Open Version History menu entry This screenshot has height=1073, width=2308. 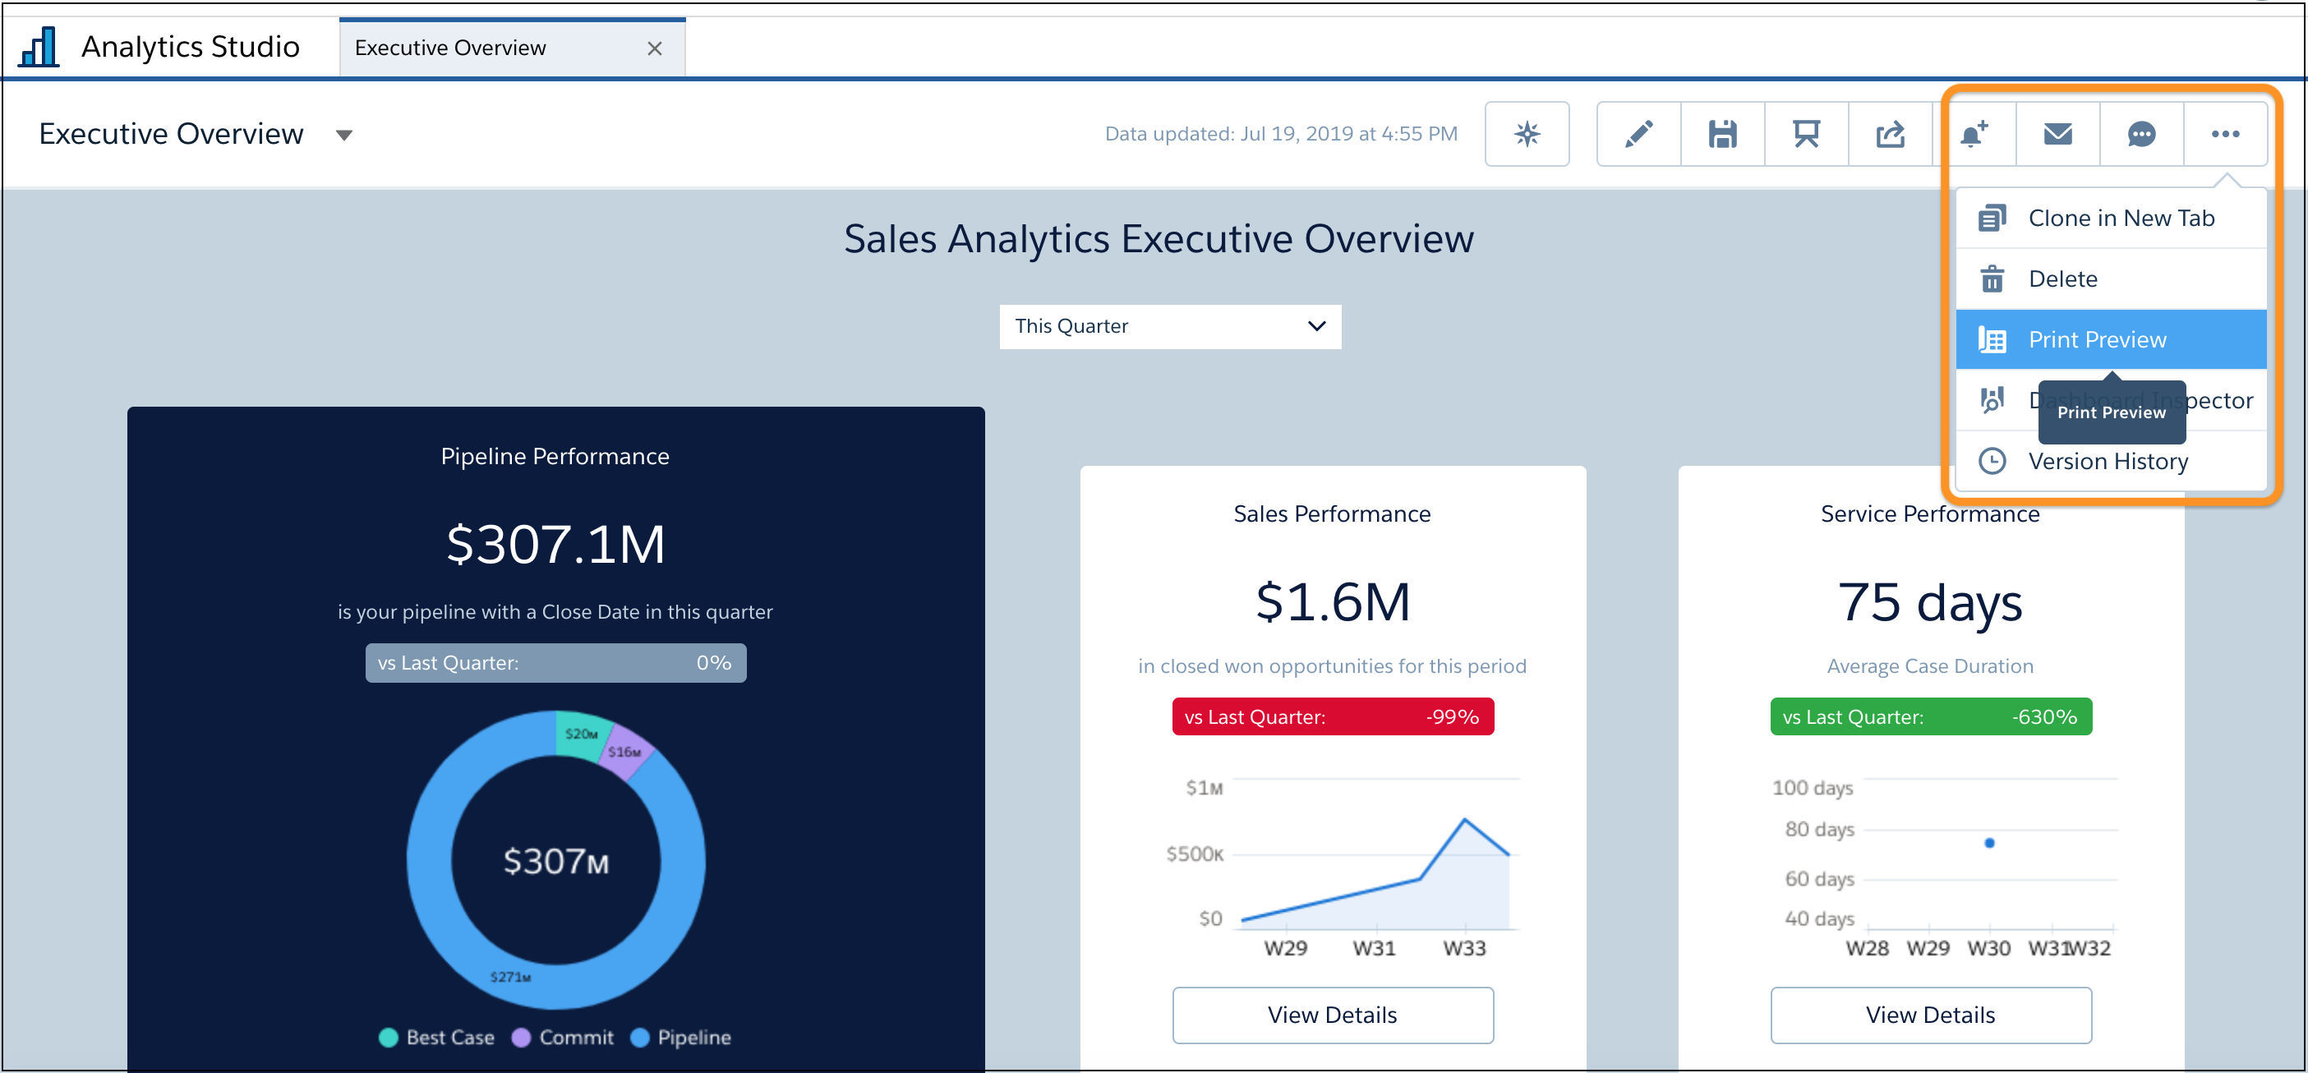(2108, 461)
